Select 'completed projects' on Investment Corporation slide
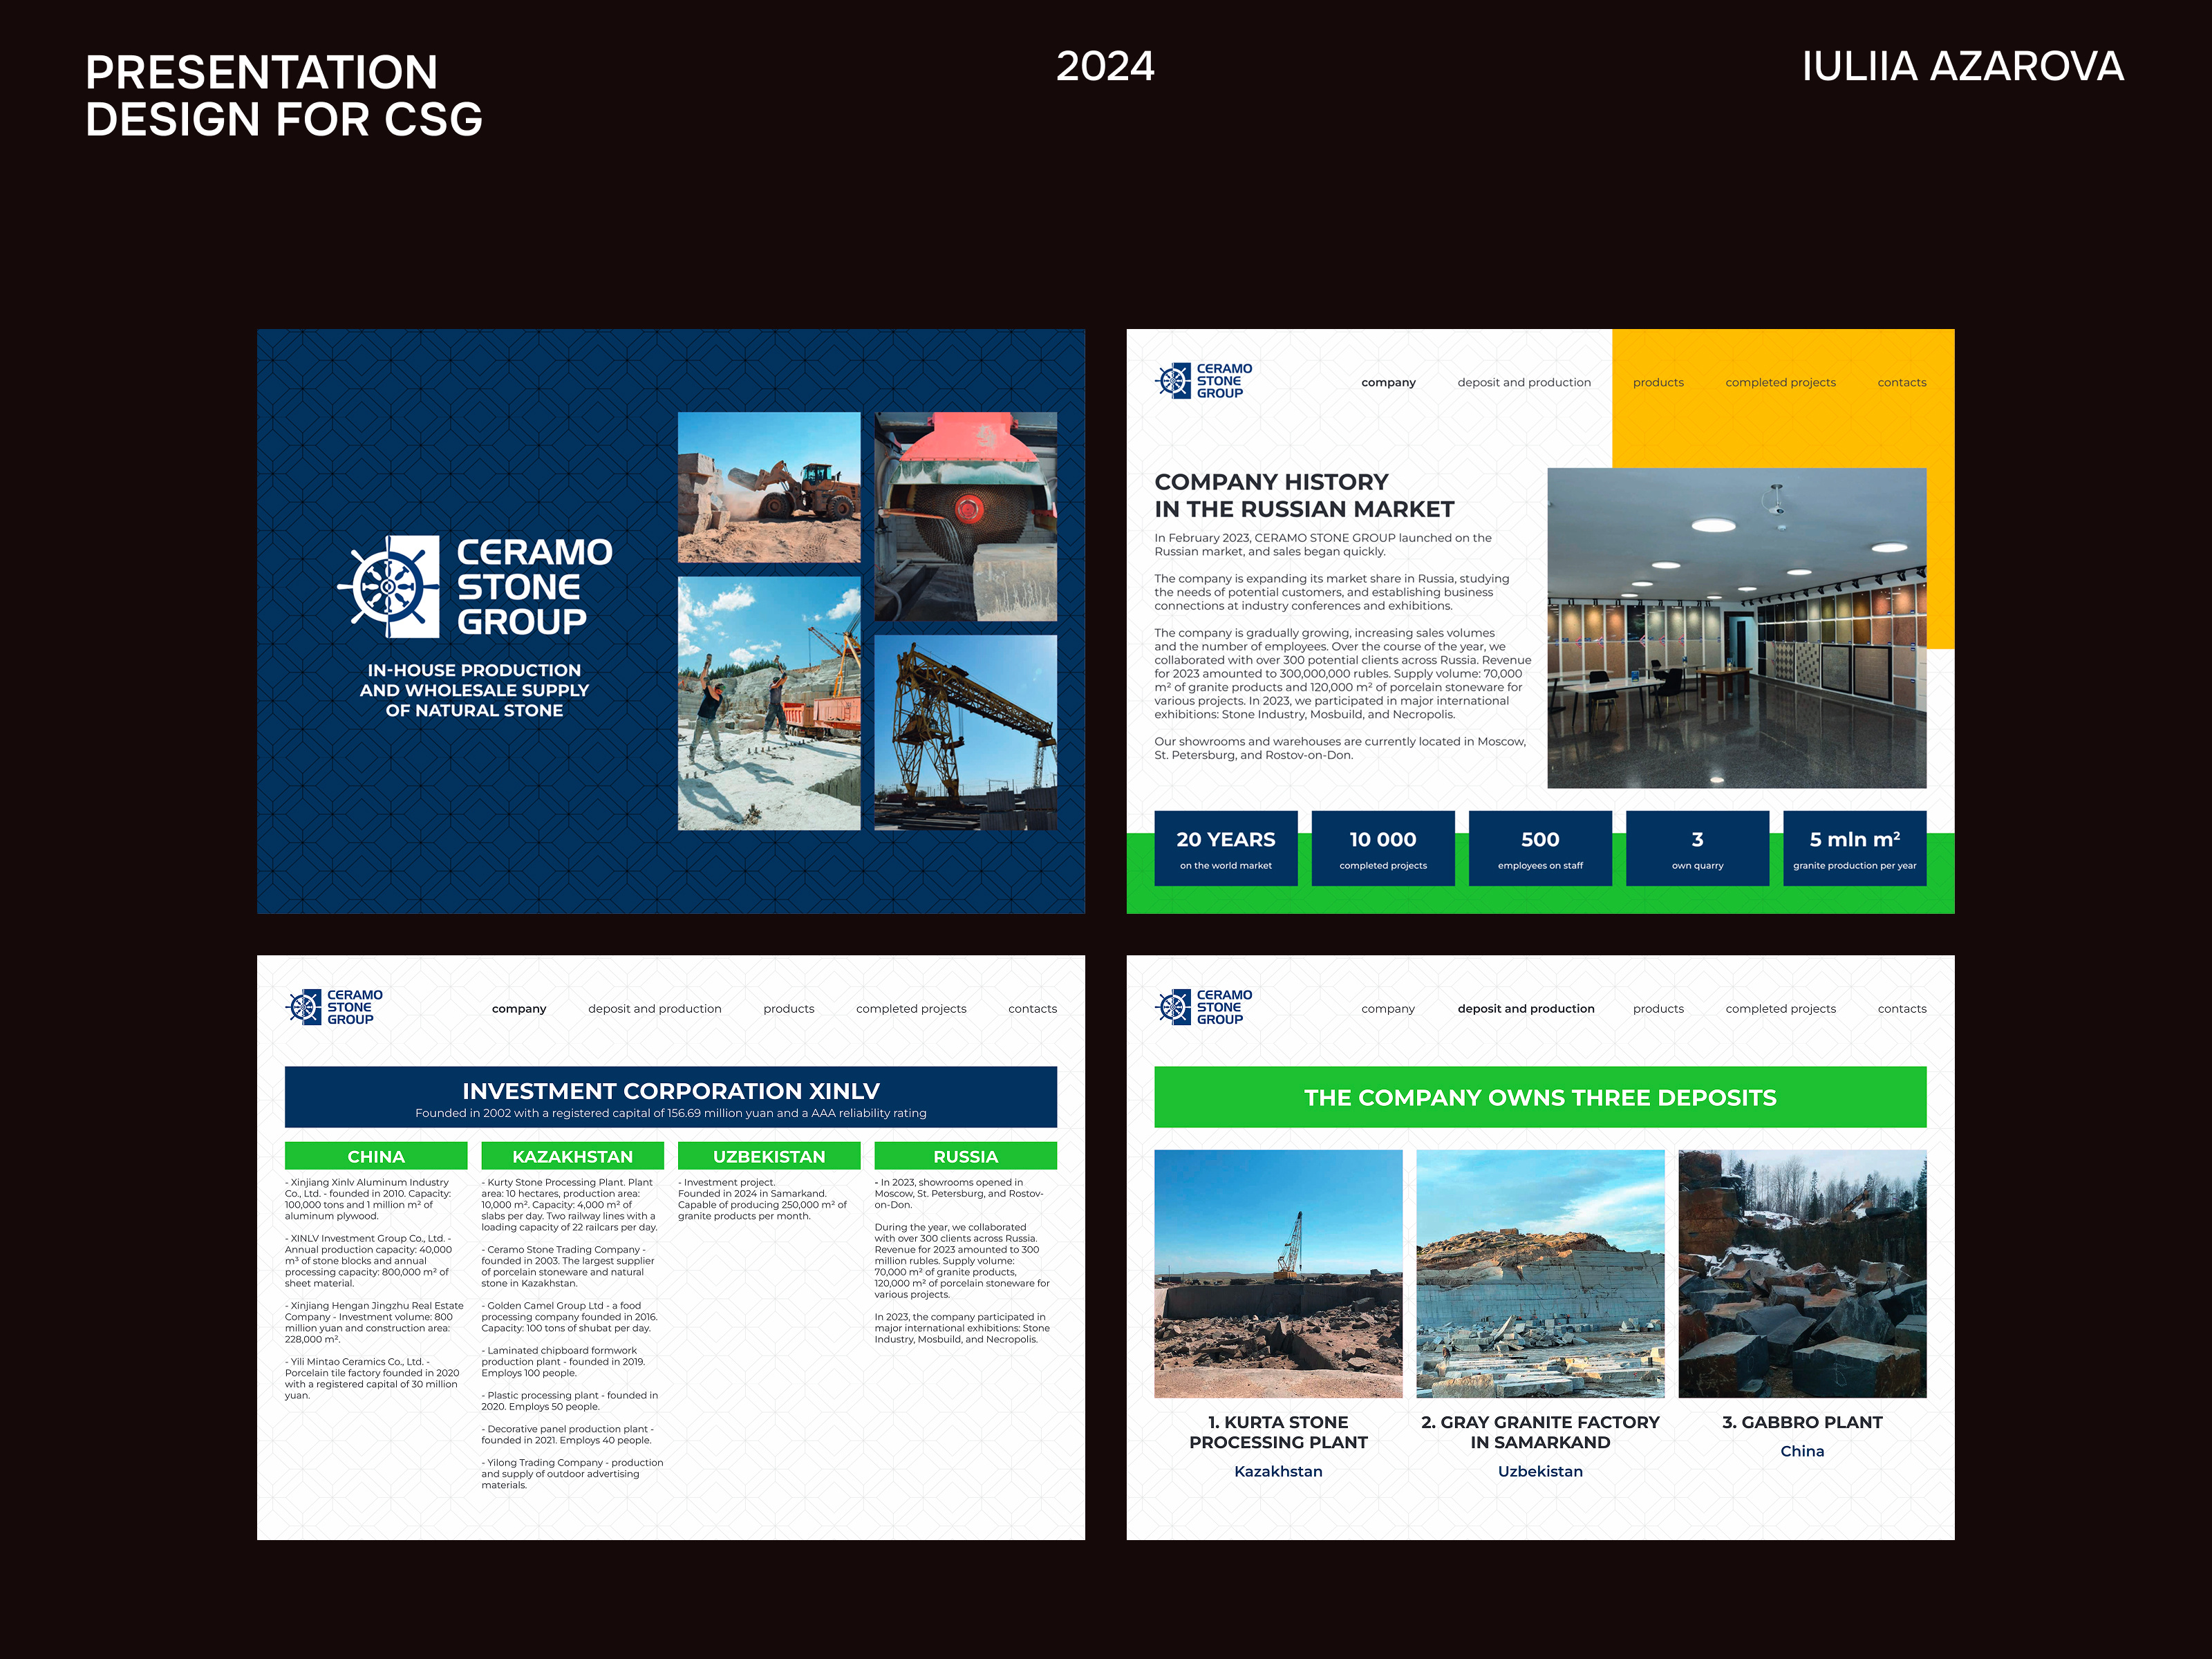Viewport: 2212px width, 1659px height. (911, 1009)
